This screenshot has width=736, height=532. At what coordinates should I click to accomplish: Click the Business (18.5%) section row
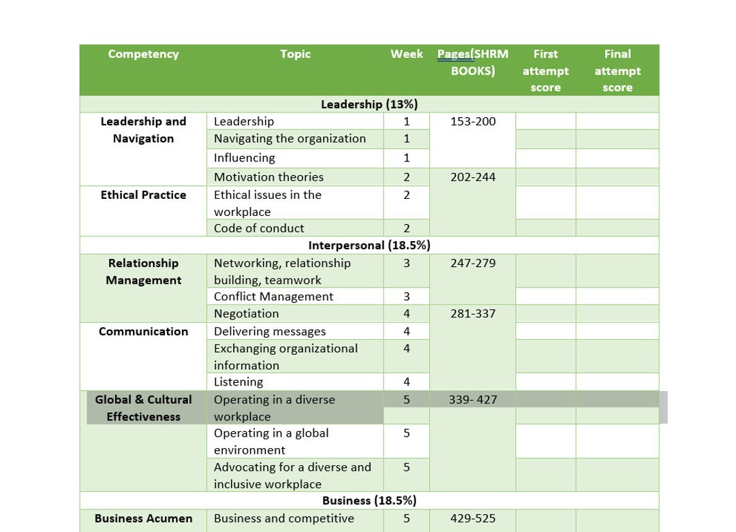click(x=369, y=500)
